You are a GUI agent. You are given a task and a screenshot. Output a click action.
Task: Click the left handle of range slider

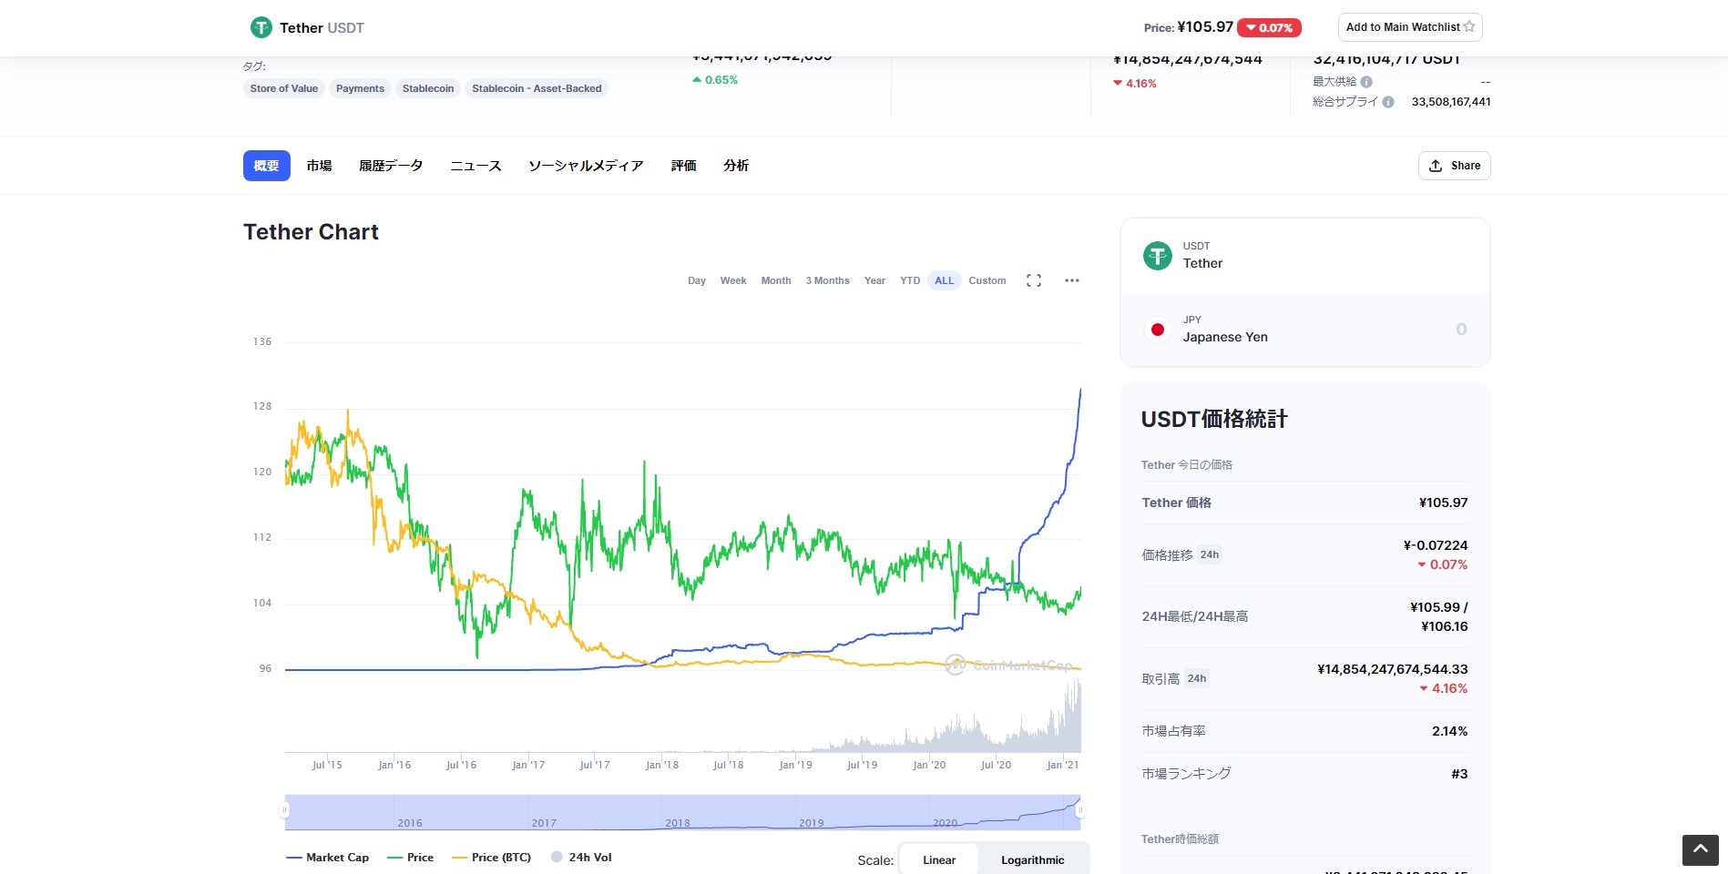point(285,809)
